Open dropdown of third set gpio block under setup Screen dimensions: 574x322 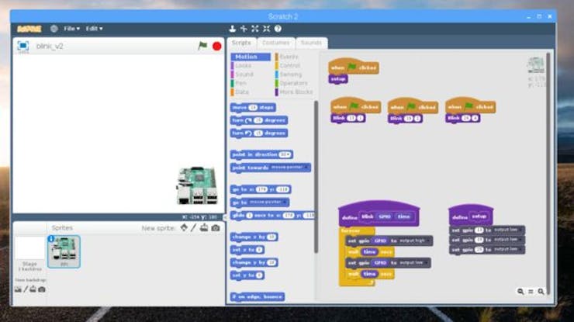tap(520, 250)
